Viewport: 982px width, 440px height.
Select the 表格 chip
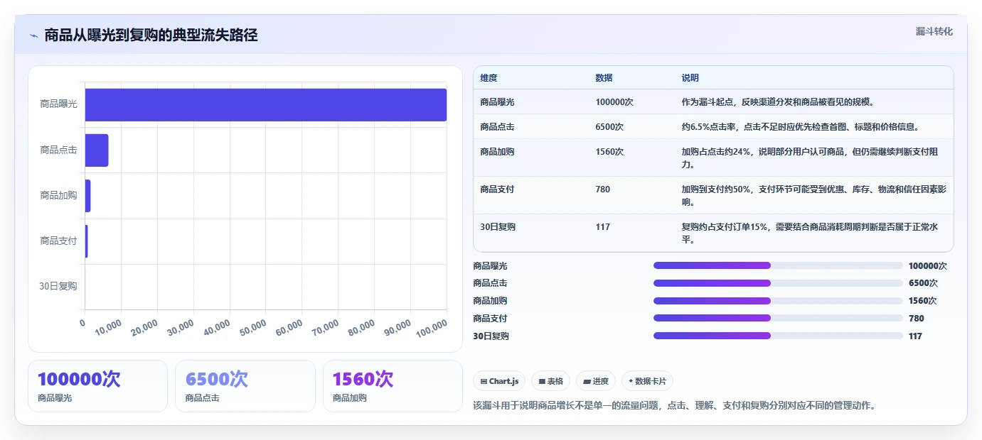pos(550,381)
